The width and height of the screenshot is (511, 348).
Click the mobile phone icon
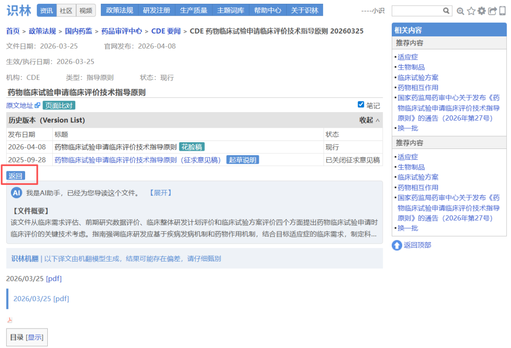tap(502, 11)
